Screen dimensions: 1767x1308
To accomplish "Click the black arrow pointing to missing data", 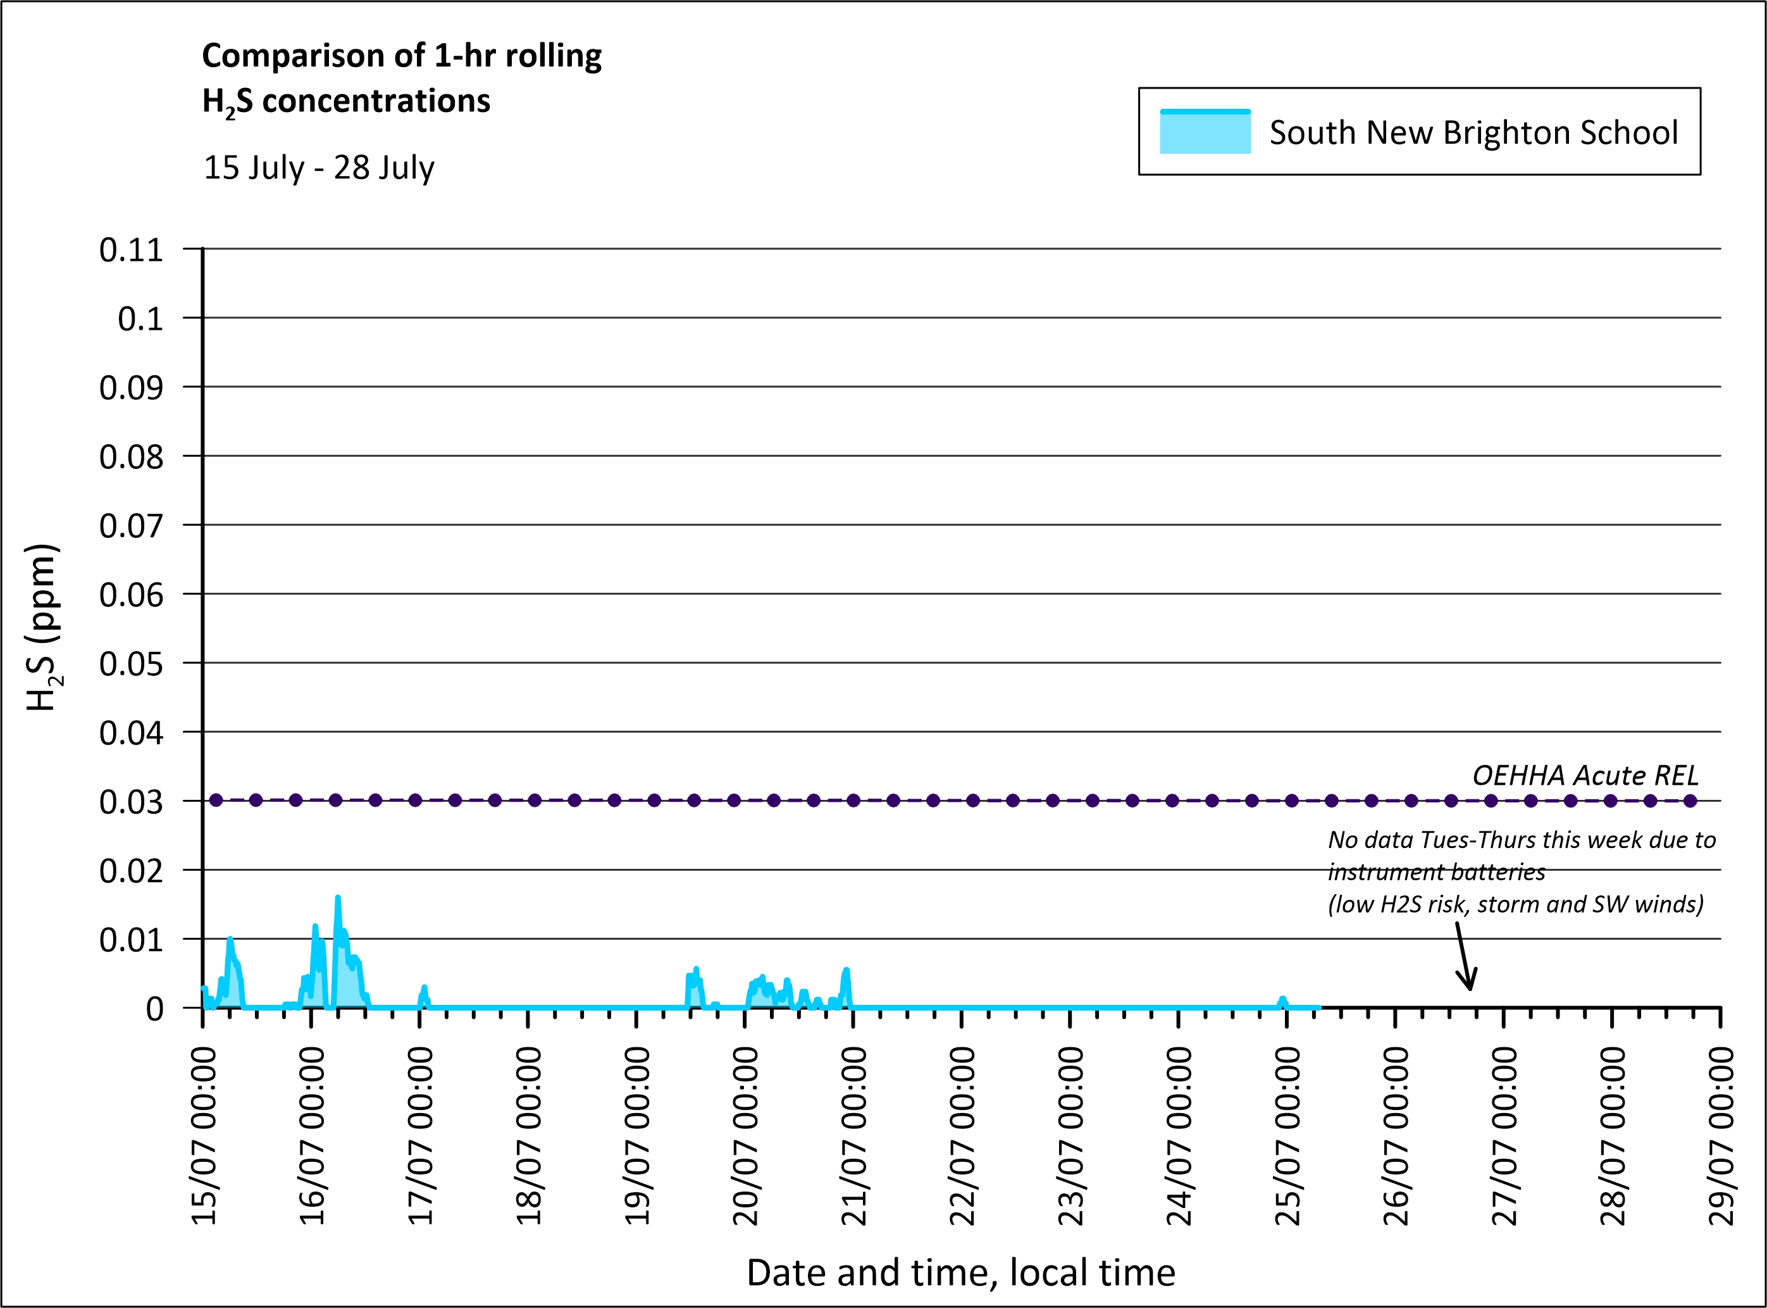I will pos(1464,956).
